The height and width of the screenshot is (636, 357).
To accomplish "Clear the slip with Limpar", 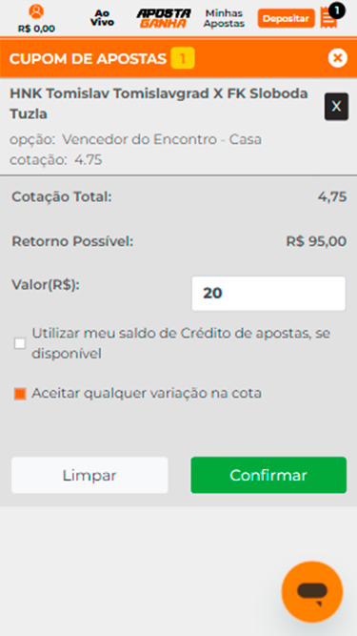I will click(89, 475).
